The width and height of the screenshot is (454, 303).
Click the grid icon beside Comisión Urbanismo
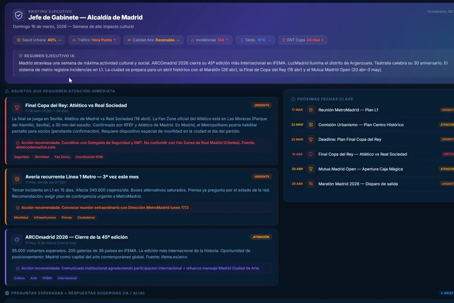[311, 125]
